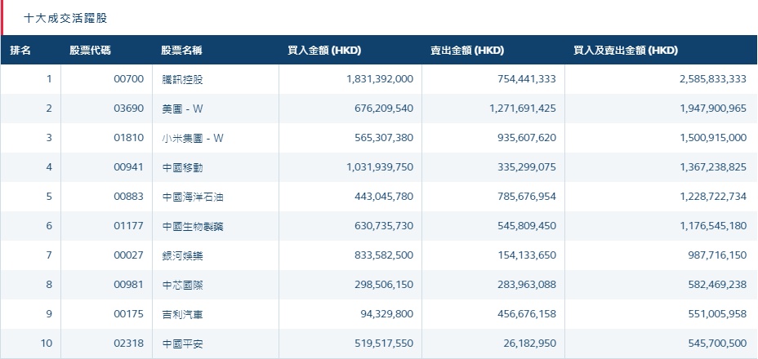Click the 賣出金額 (HKD) column header

coord(467,51)
